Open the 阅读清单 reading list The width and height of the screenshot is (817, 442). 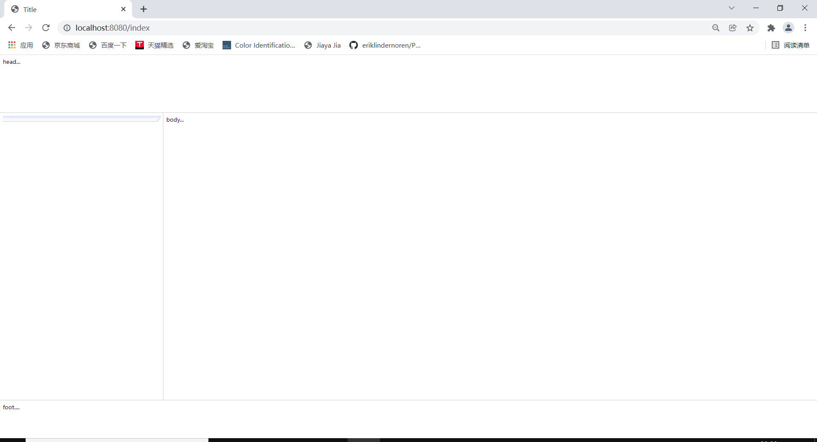coord(791,45)
